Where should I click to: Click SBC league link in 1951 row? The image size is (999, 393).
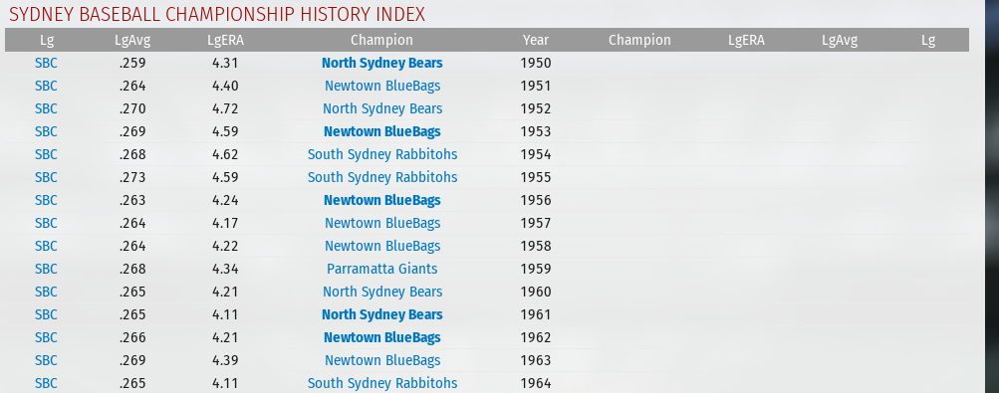46,86
